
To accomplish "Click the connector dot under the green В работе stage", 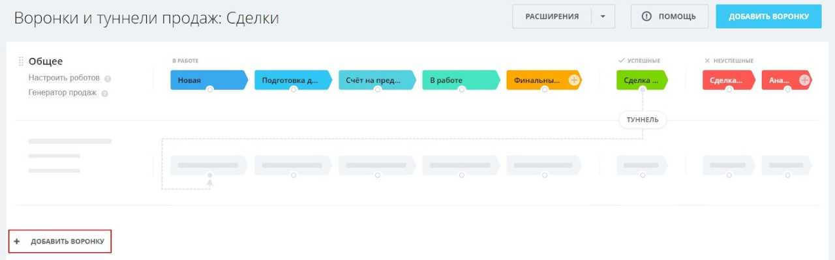I will pos(462,90).
